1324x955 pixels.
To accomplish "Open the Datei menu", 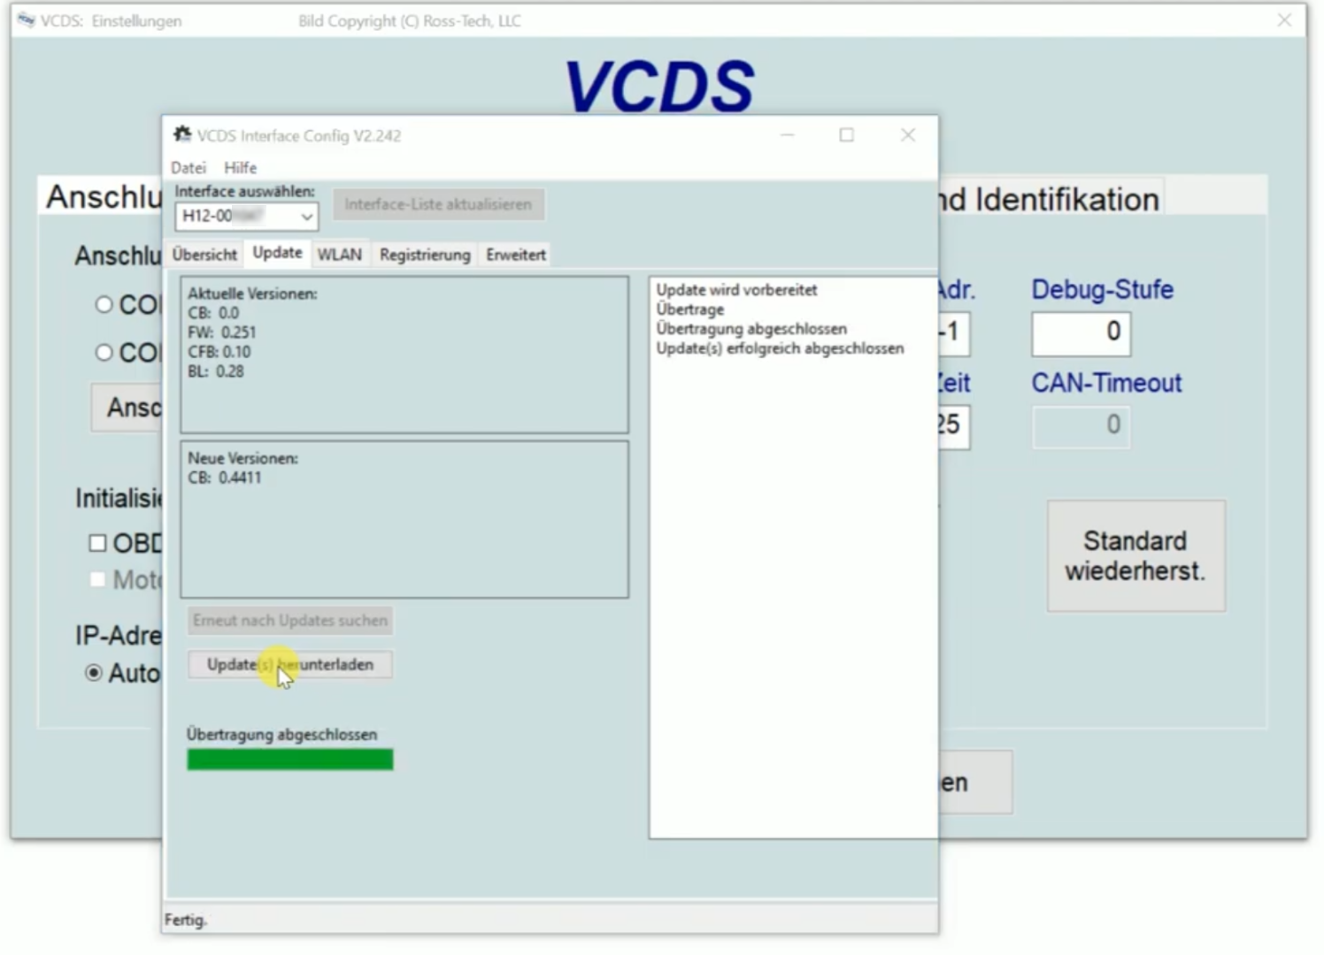I will click(188, 168).
